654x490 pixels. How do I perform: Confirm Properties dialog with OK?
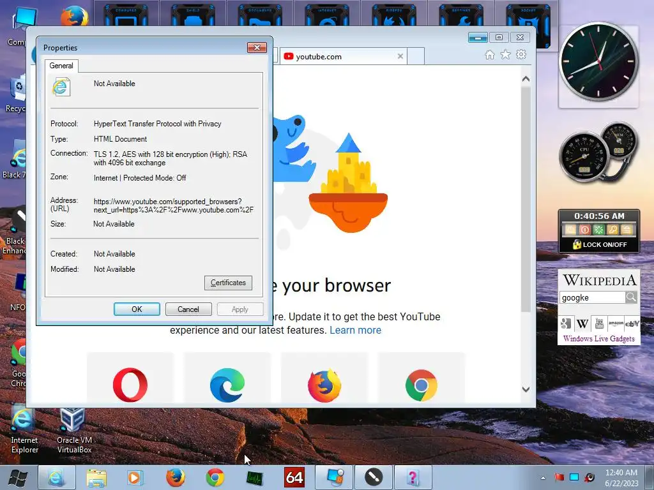(x=137, y=309)
